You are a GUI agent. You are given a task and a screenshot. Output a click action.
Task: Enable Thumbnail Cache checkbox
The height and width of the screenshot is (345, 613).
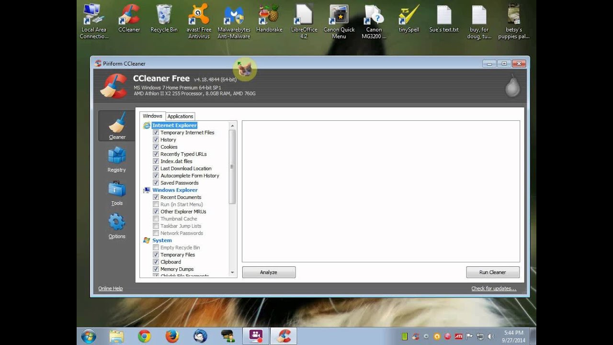click(156, 219)
